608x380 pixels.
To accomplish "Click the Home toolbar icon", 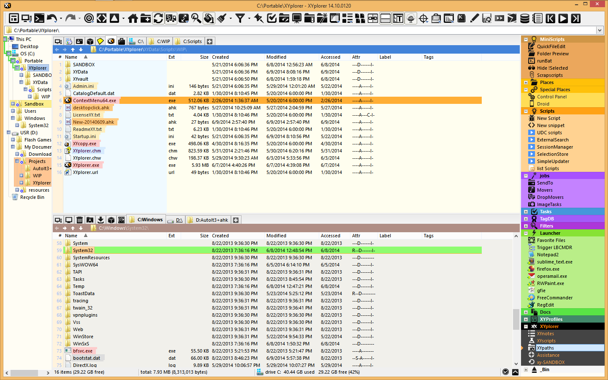I will 133,18.
